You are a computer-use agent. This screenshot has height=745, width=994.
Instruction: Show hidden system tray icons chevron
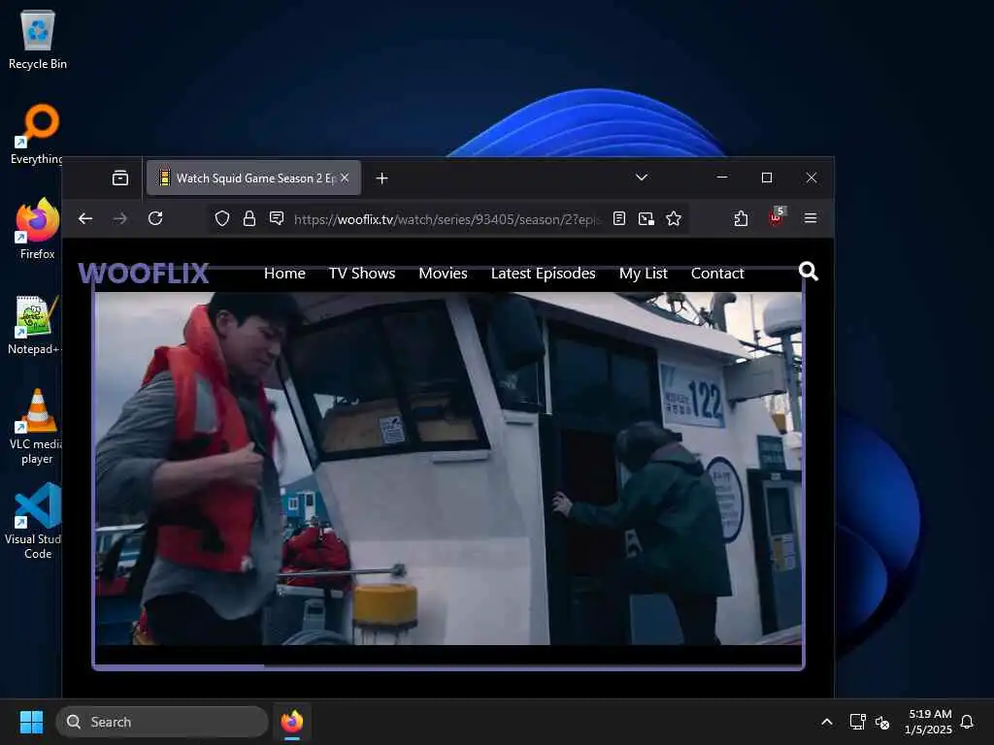pyautogui.click(x=827, y=722)
